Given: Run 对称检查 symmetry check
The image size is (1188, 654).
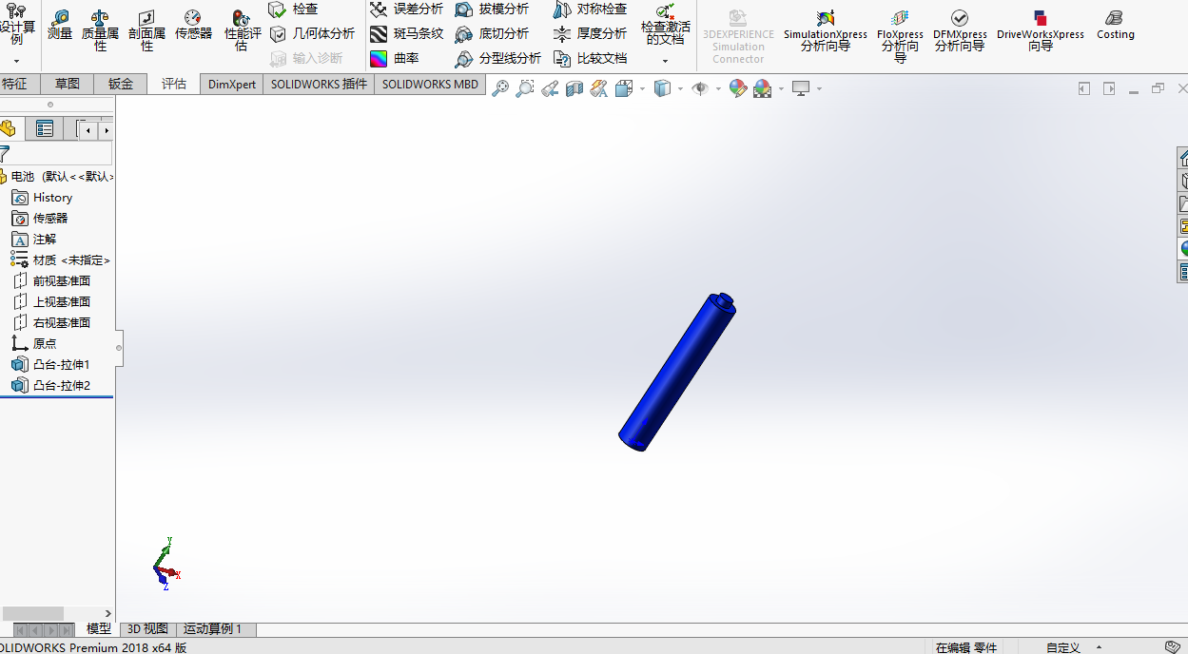Looking at the screenshot, I should click(x=590, y=10).
